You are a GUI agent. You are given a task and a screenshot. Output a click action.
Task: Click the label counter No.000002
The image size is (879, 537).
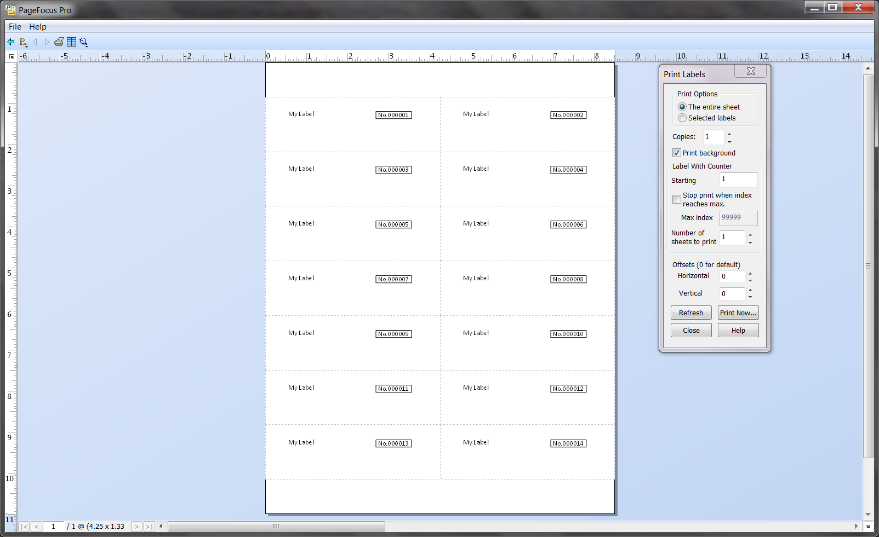[x=568, y=115]
